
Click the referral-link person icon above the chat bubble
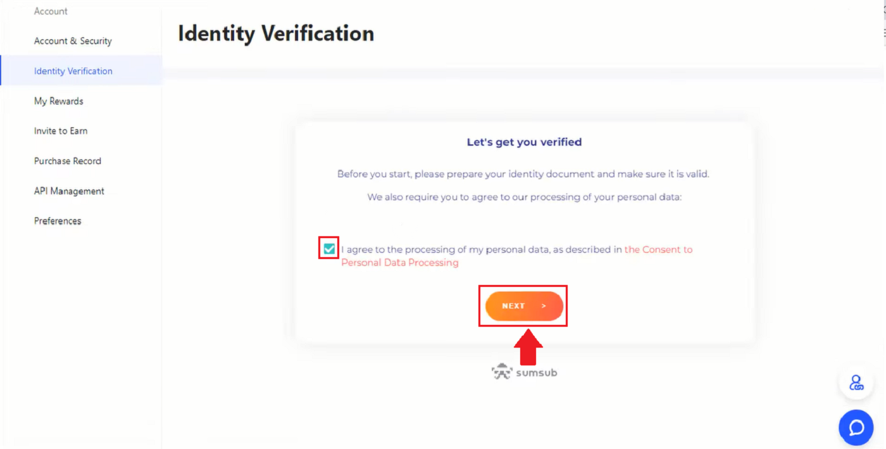(x=856, y=383)
